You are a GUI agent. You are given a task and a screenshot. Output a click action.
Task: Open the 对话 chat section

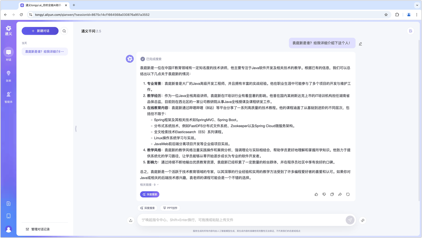coord(8,55)
